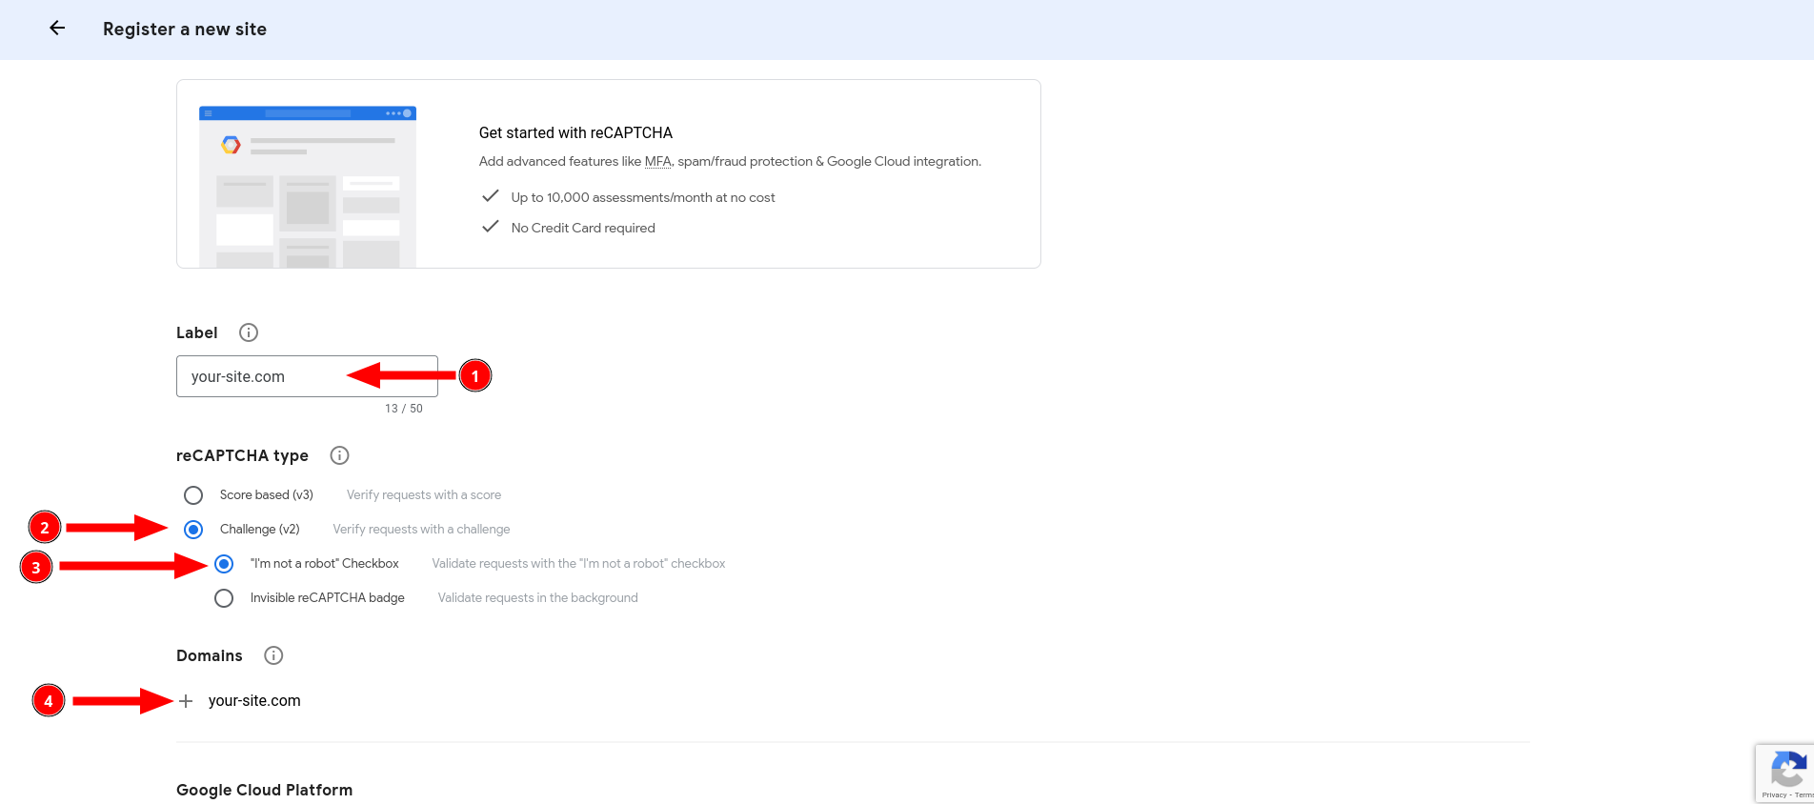Click the Google Cloud hexagon logo in the banner
1814x804 pixels.
(x=231, y=145)
